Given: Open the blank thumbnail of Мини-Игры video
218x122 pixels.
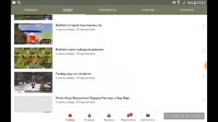Looking at the screenshot, I should [x=33, y=104].
